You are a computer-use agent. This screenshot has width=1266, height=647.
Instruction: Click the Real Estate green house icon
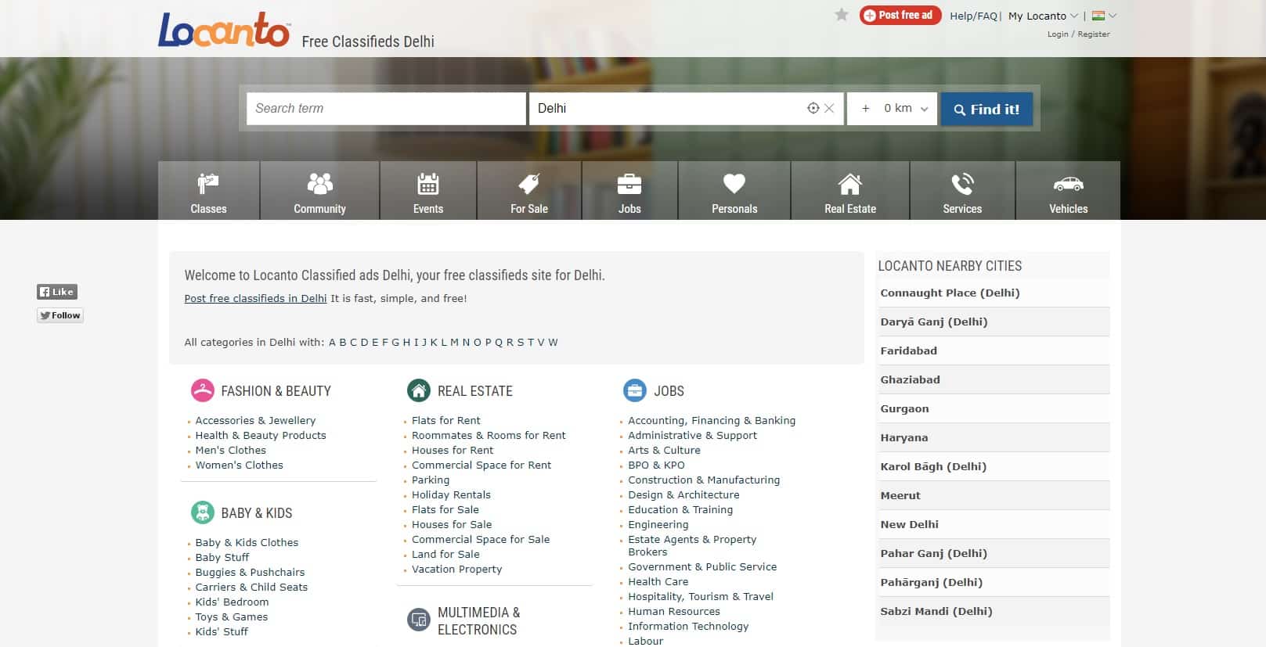click(x=419, y=390)
